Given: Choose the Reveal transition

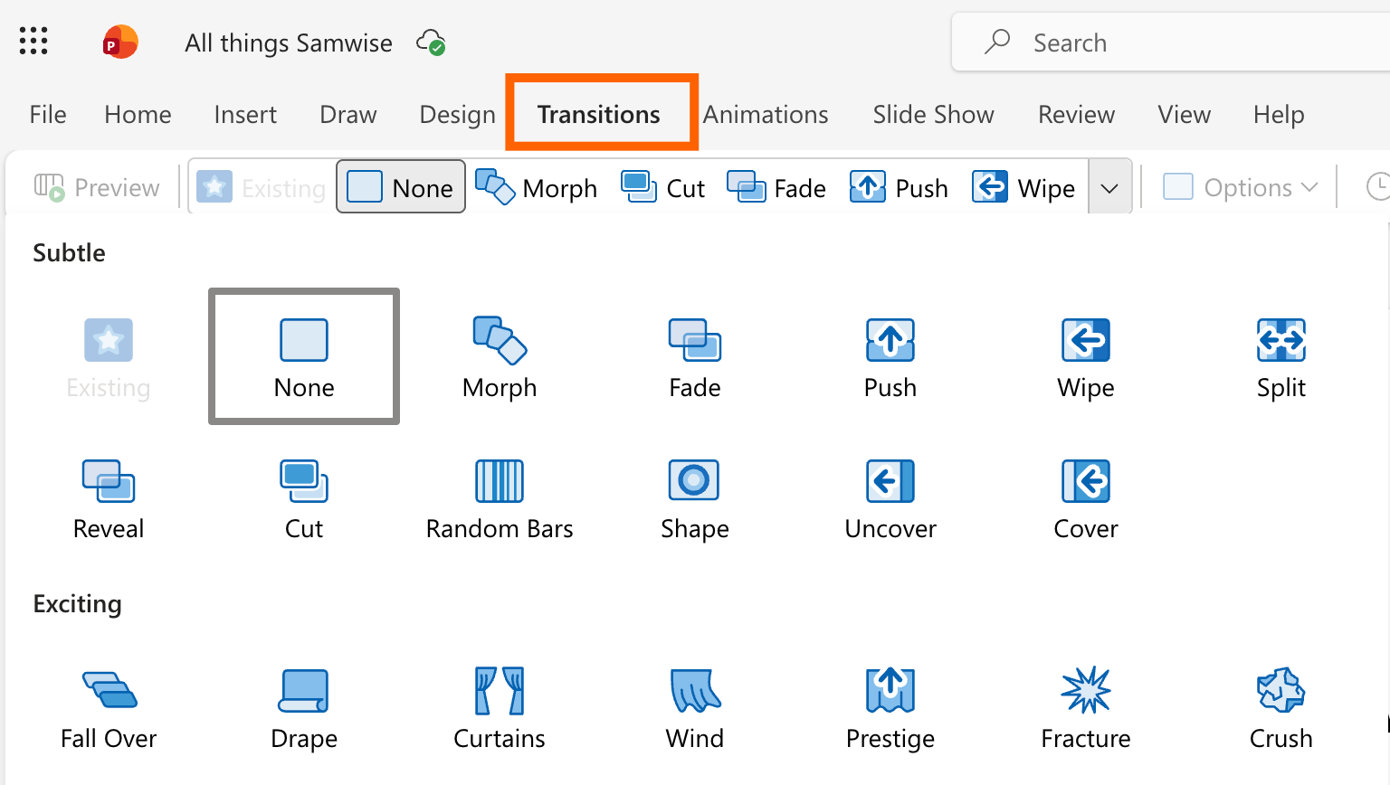Looking at the screenshot, I should point(109,499).
